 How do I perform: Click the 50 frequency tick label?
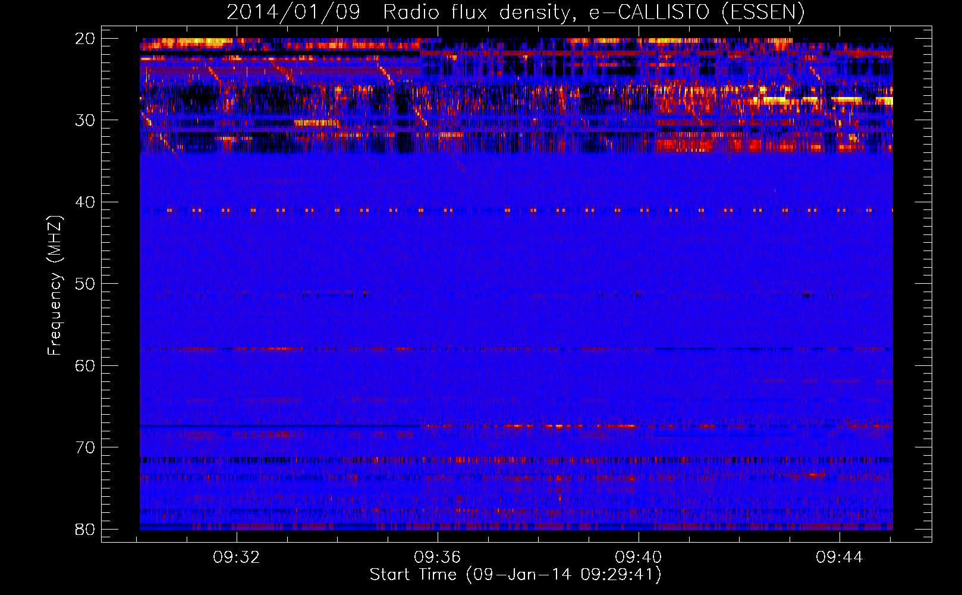click(x=85, y=284)
